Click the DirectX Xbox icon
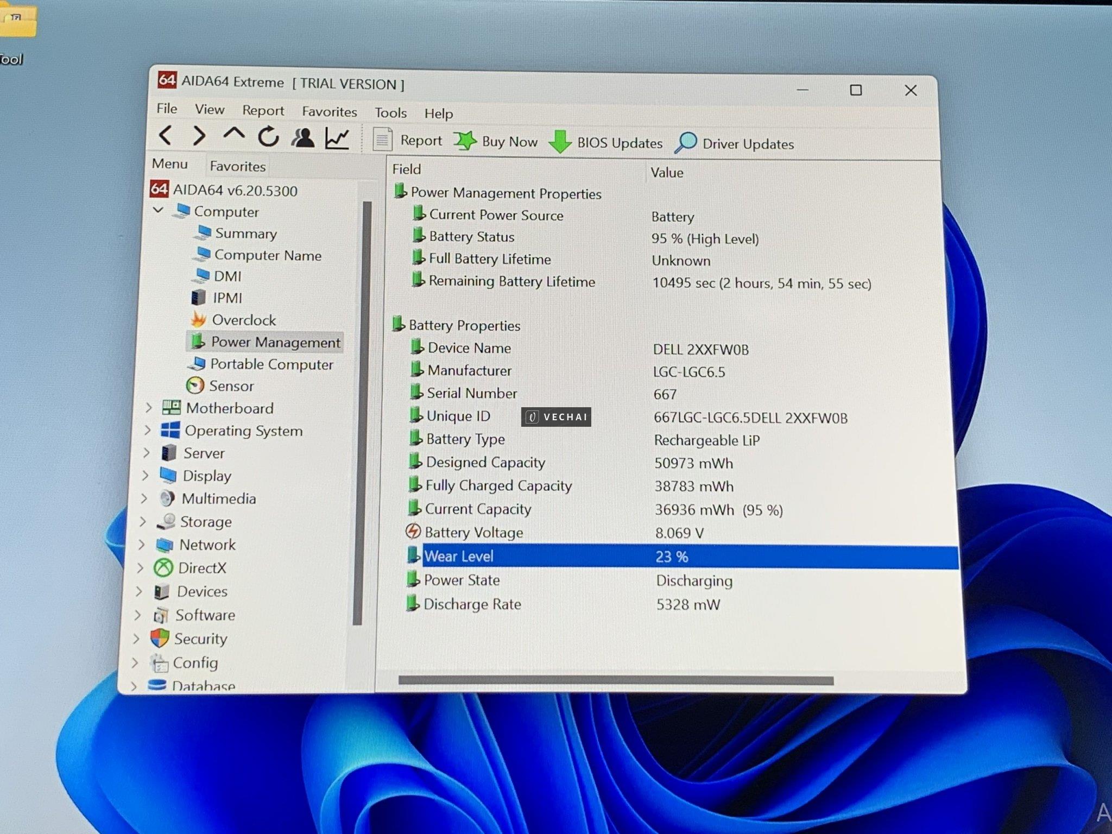The image size is (1112, 834). (163, 568)
